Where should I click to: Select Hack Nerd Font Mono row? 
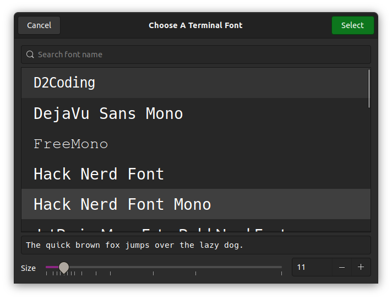coord(195,204)
